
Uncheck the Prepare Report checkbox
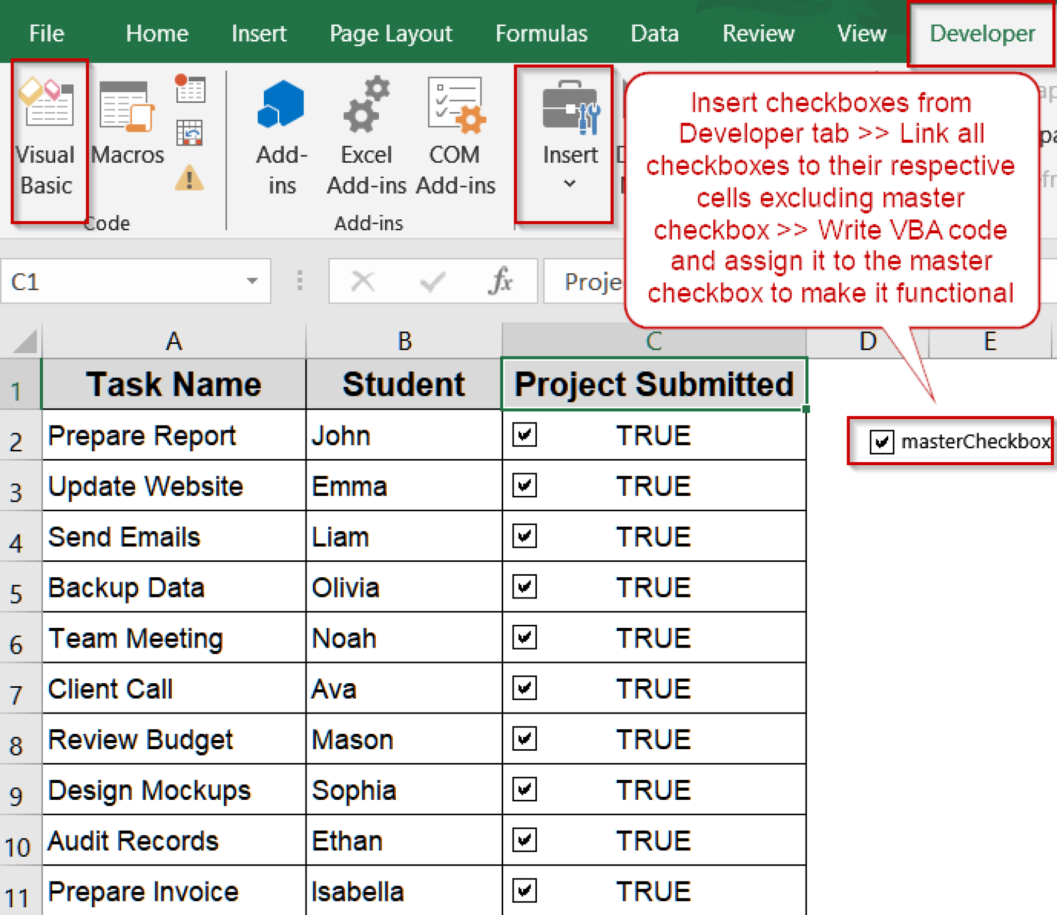(524, 435)
